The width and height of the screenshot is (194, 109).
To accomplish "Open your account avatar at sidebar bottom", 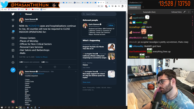I will (13, 102).
